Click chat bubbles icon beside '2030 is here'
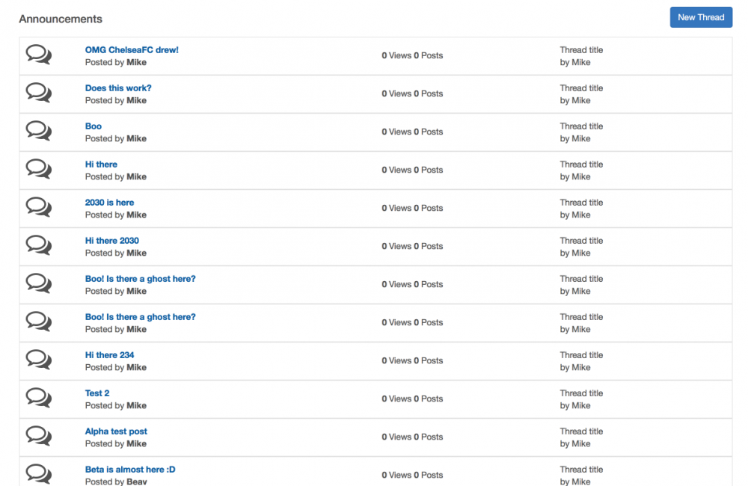The image size is (748, 486). (x=39, y=207)
